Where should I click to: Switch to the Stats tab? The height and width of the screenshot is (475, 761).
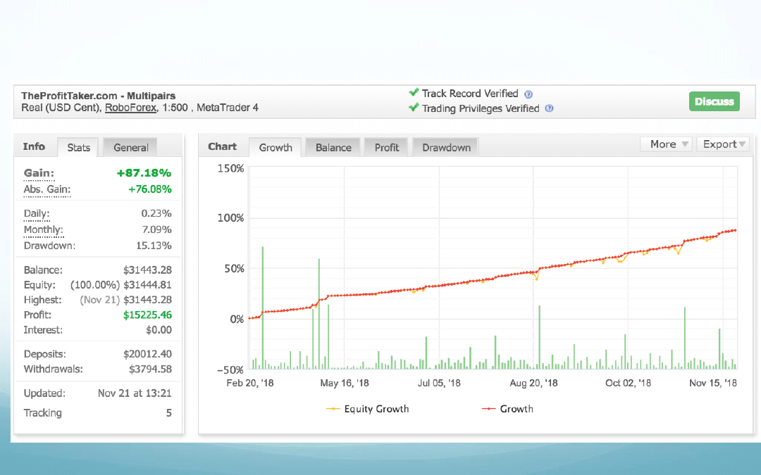pyautogui.click(x=78, y=147)
